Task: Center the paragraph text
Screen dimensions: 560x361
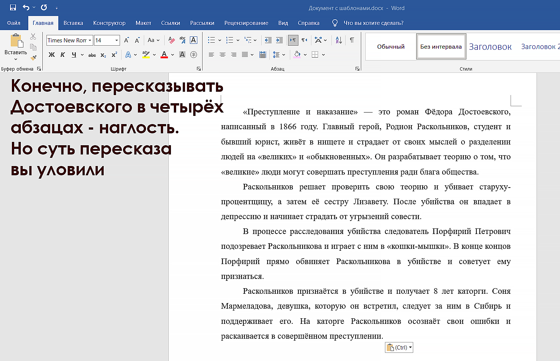Action: pos(222,55)
